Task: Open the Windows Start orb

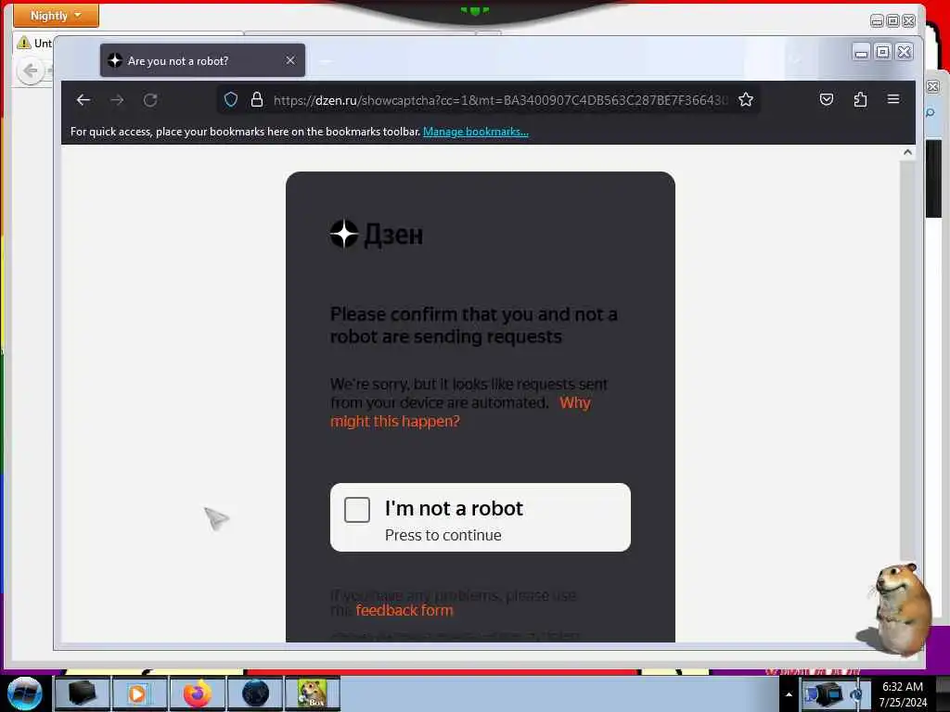Action: 25,693
